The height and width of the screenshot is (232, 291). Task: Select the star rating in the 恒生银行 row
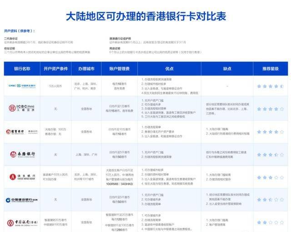pyautogui.click(x=271, y=177)
